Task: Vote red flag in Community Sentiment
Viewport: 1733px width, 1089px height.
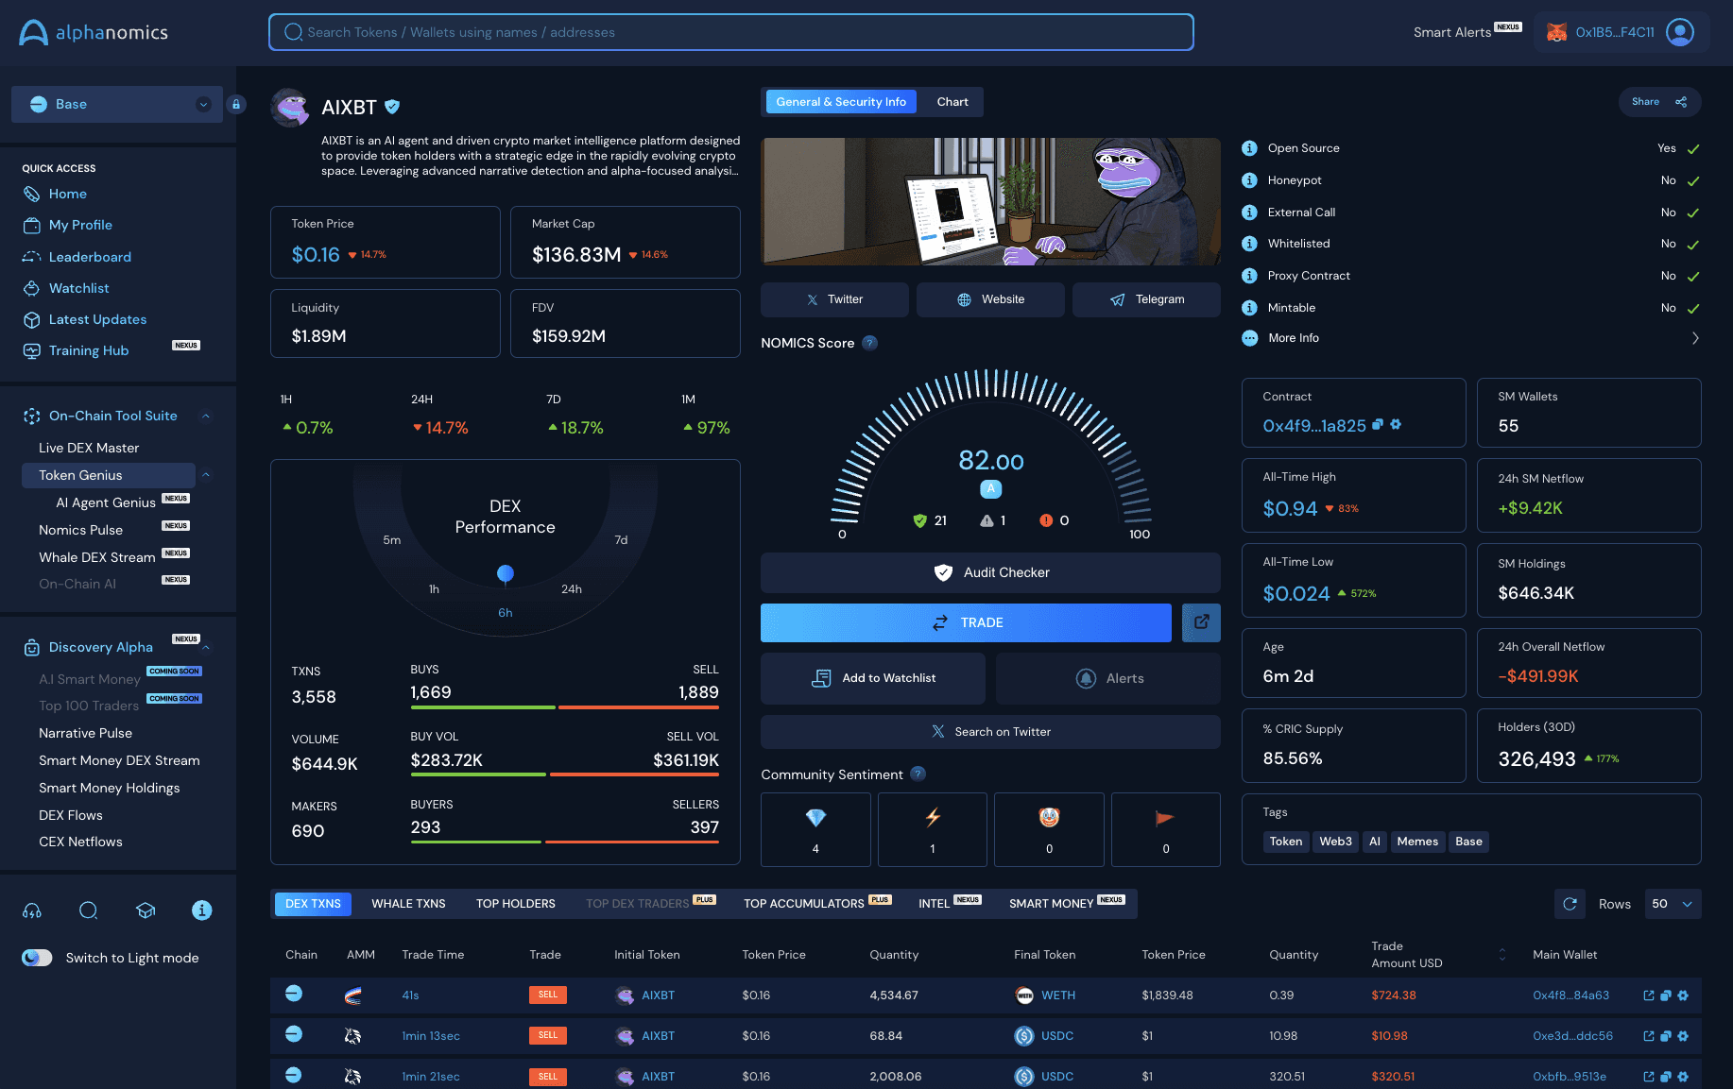Action: [x=1166, y=829]
